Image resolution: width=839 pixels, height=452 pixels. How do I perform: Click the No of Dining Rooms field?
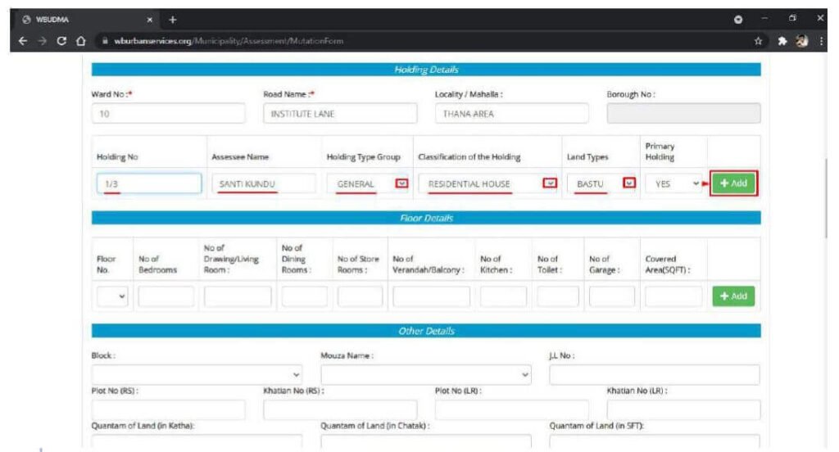click(305, 296)
